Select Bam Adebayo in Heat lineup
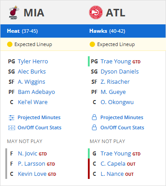 (36, 92)
